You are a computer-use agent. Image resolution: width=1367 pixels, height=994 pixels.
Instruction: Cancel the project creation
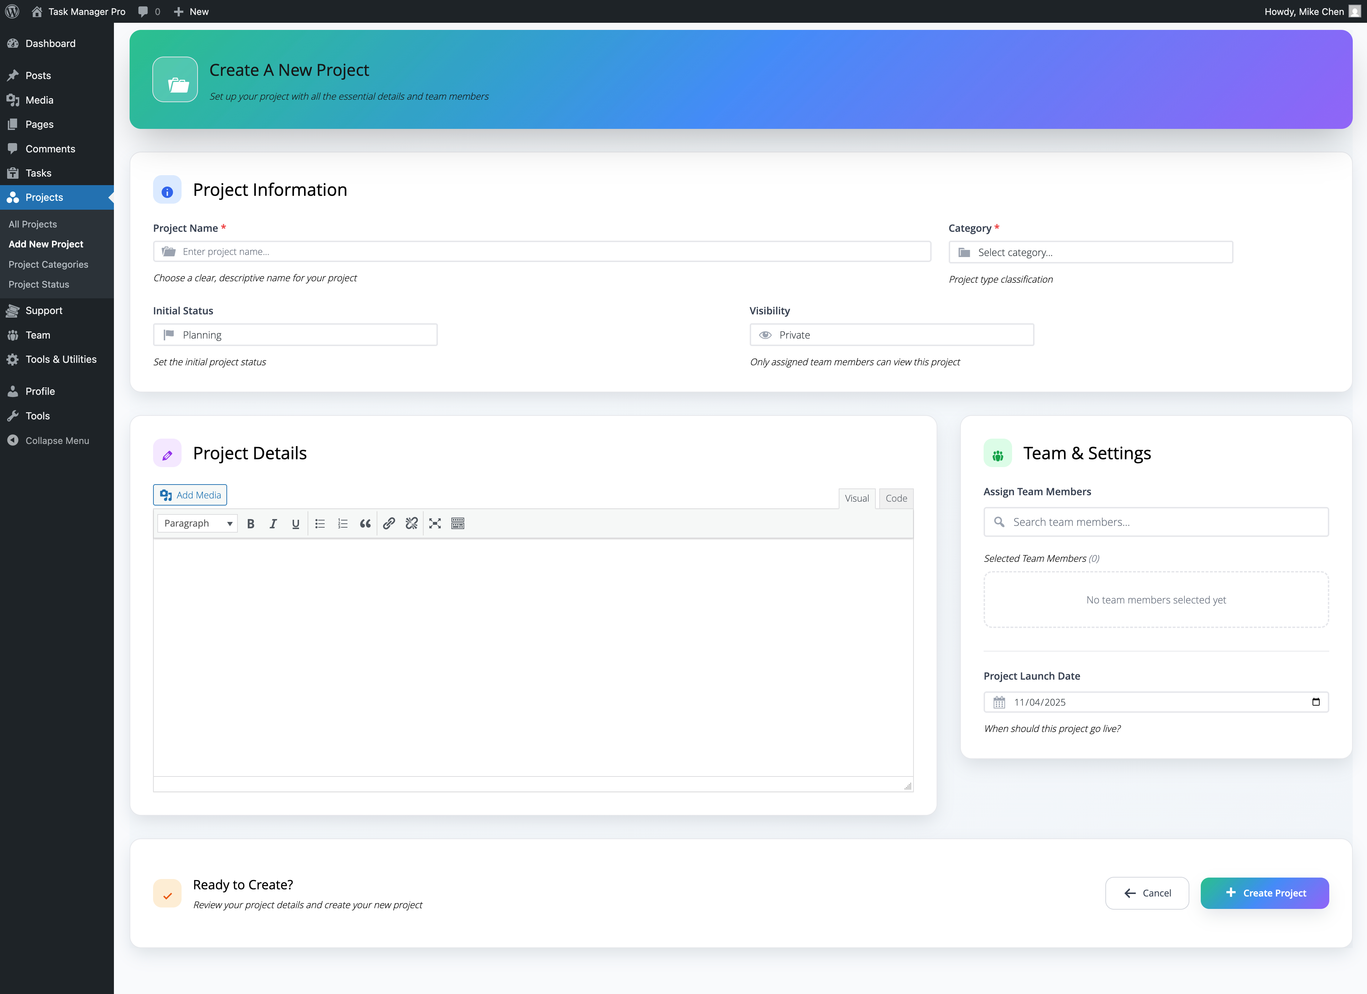pyautogui.click(x=1147, y=893)
